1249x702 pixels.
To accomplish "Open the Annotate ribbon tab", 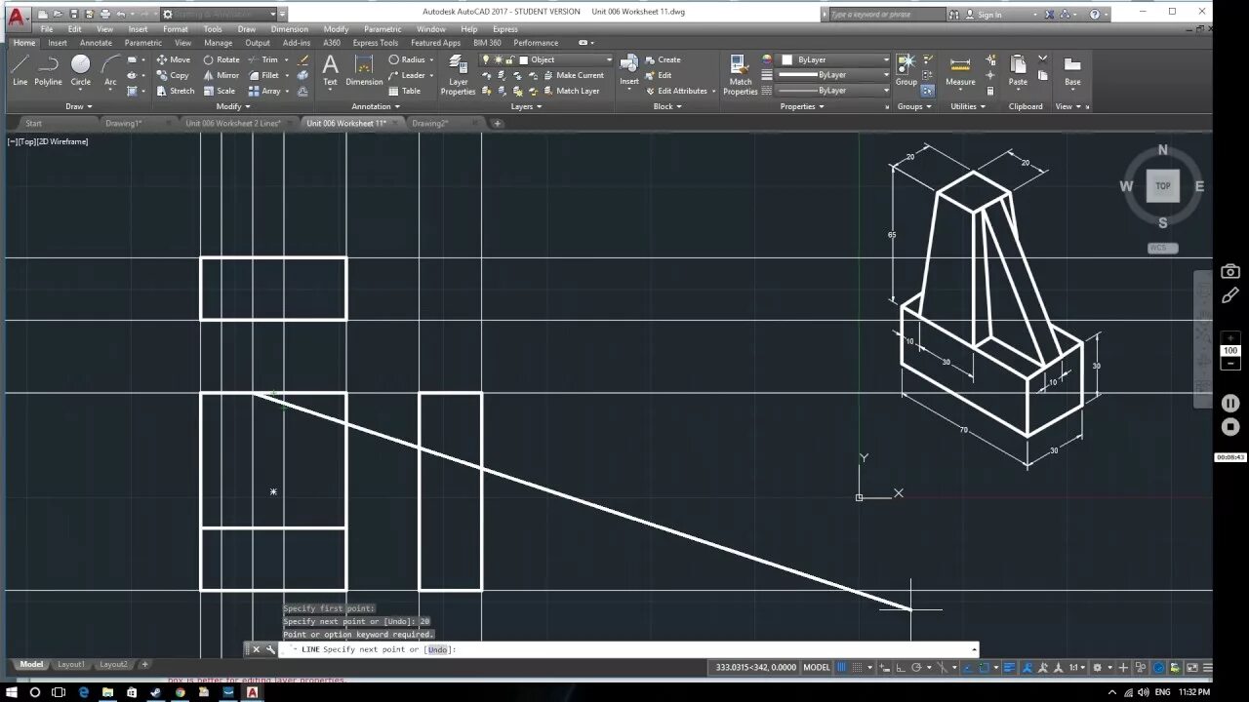I will pyautogui.click(x=96, y=43).
